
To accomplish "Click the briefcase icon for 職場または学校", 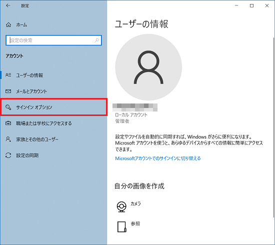I will [x=8, y=123].
